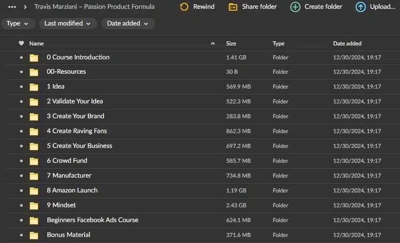The width and height of the screenshot is (400, 243).
Task: Toggle favorite dot for 4 Create Raving Fans
Action: [21, 131]
